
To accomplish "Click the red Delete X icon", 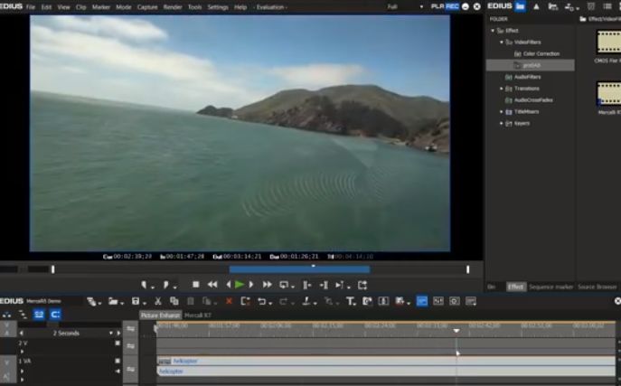I will coord(229,301).
